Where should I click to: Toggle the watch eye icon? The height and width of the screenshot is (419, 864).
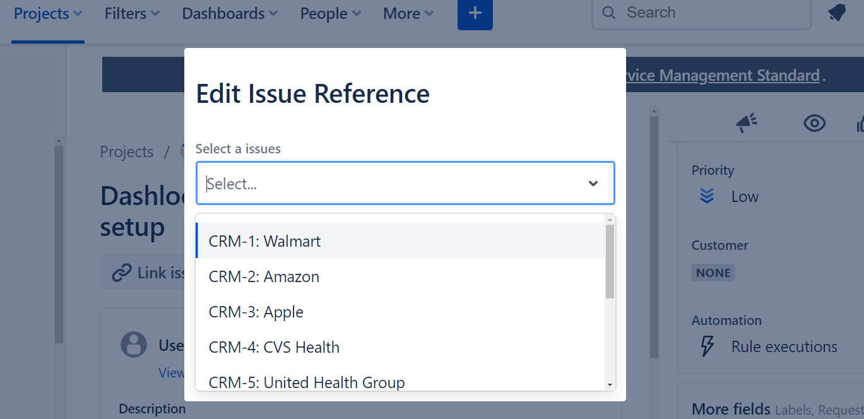[x=815, y=123]
